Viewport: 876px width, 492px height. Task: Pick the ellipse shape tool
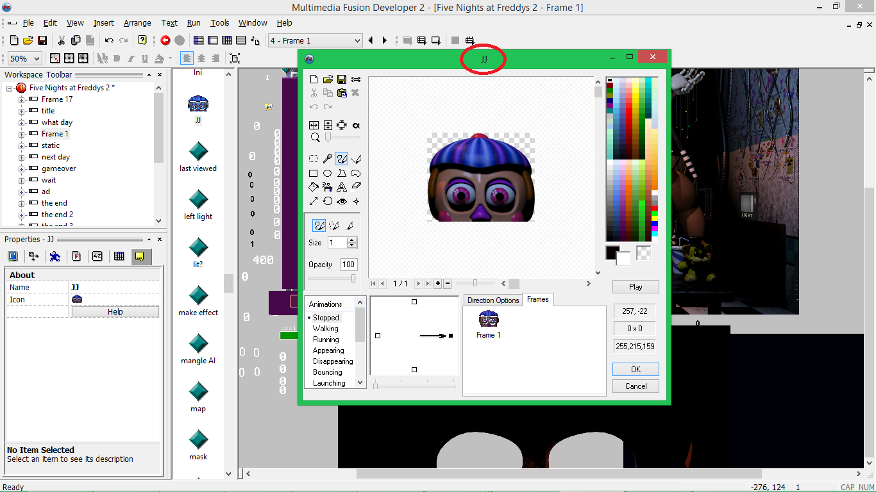(328, 173)
